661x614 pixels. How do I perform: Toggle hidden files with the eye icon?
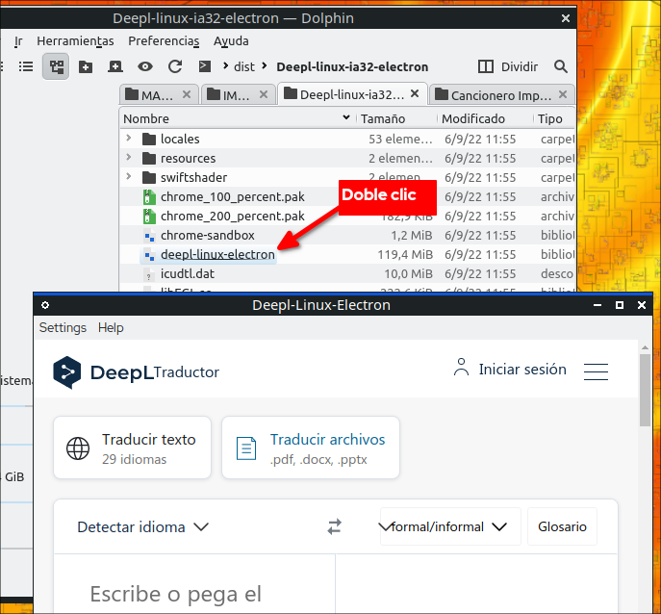[x=145, y=66]
